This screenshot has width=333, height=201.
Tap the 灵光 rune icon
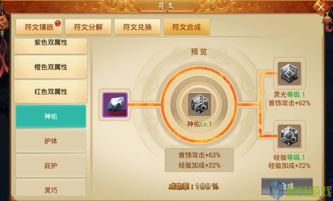(289, 73)
